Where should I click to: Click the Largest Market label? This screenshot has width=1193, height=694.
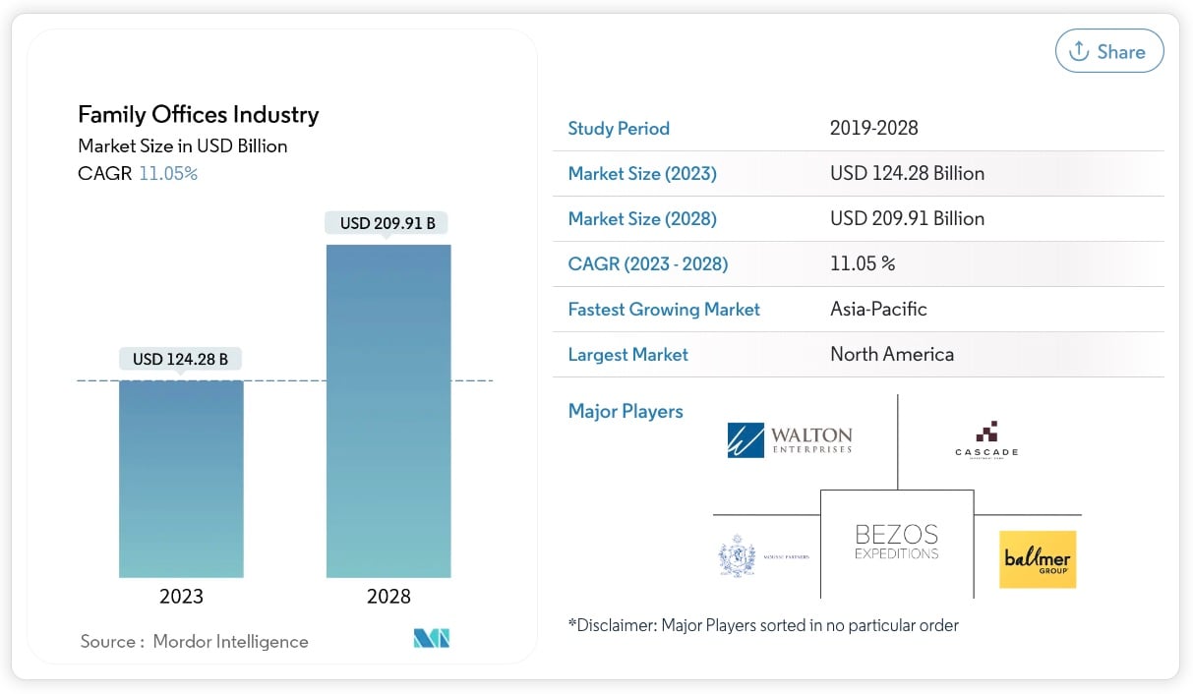point(627,354)
